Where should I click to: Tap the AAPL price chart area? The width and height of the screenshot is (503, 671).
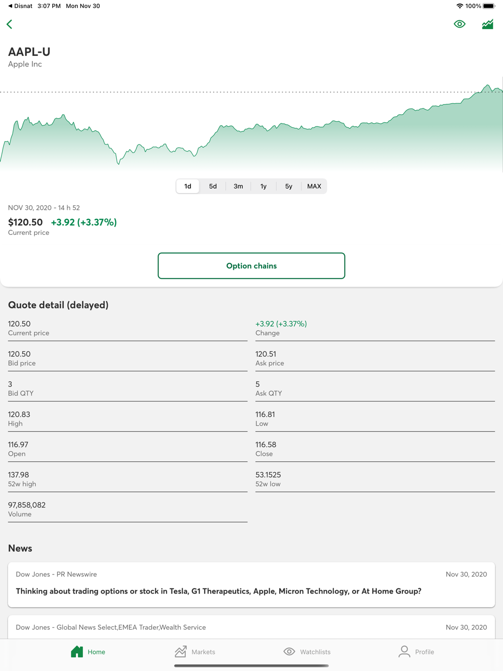251,126
